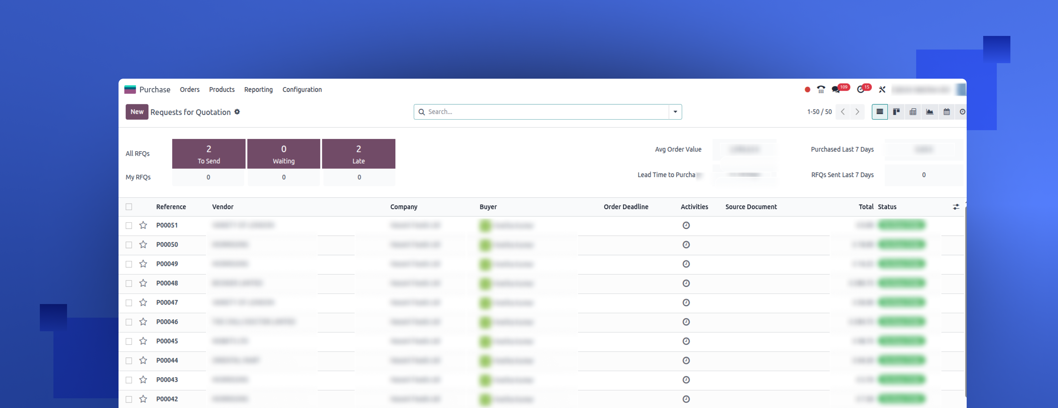Select the checkbox for row P00046
This screenshot has height=408, width=1058.
tap(129, 322)
